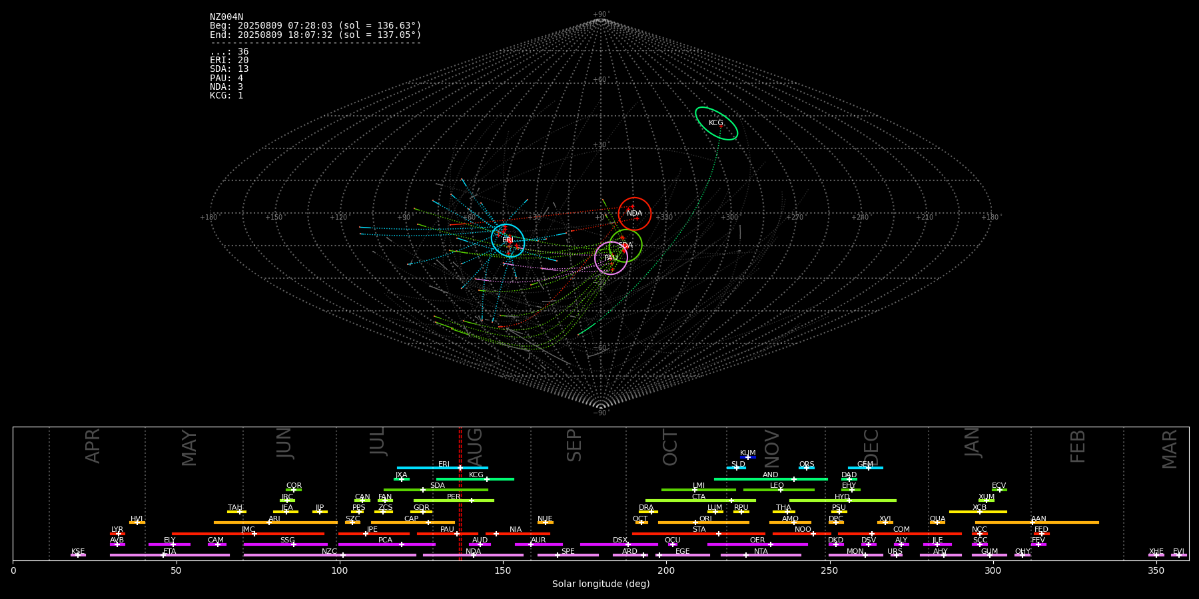
Task: Click the CTA shower bar in timeline
Action: coord(701,500)
